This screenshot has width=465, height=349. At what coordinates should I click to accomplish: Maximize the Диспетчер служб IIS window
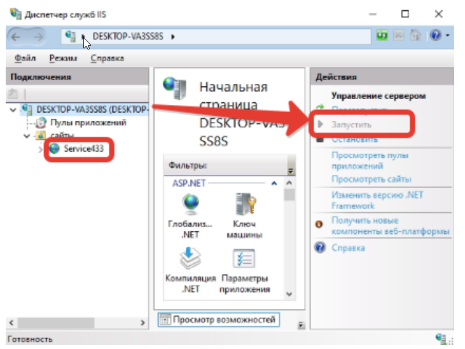coord(405,14)
